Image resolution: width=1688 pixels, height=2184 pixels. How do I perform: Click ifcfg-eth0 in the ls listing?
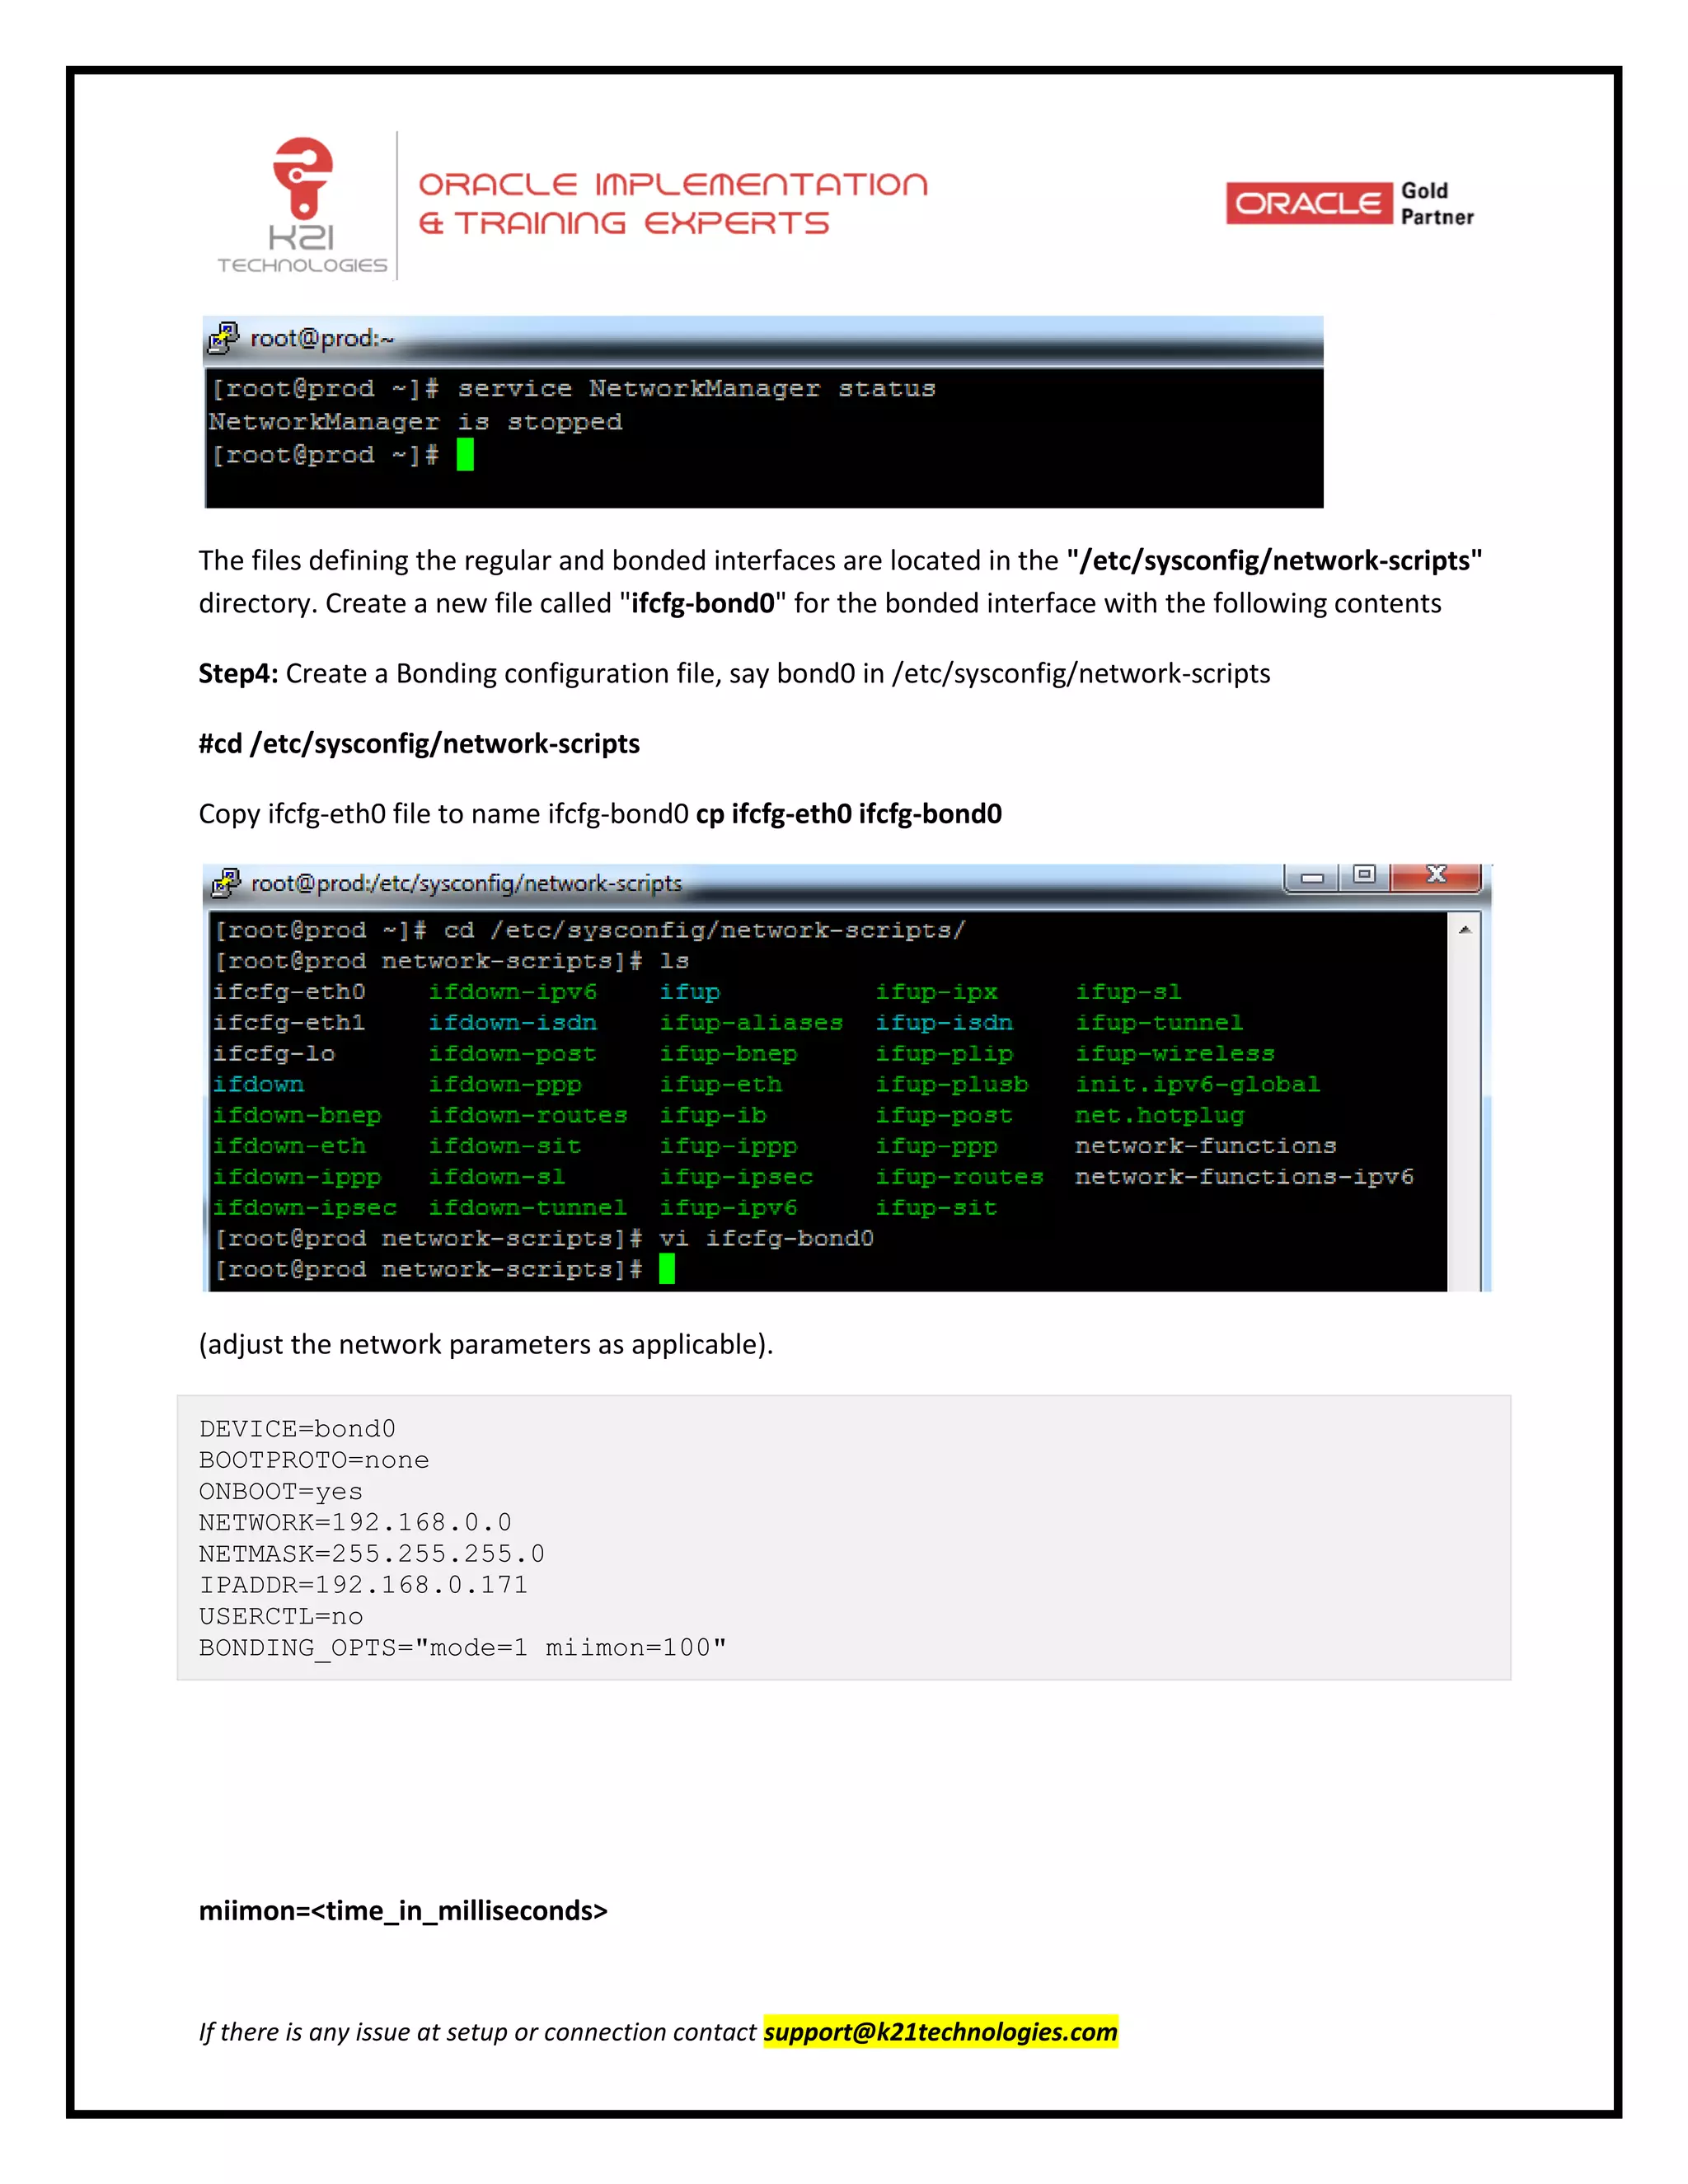[289, 992]
